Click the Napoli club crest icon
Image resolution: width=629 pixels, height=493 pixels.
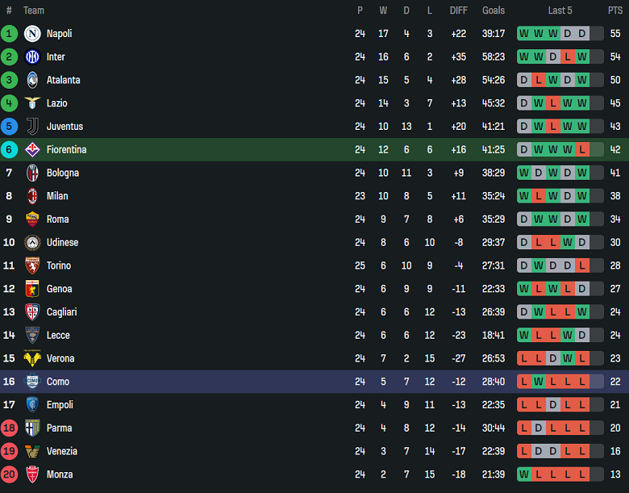(32, 34)
